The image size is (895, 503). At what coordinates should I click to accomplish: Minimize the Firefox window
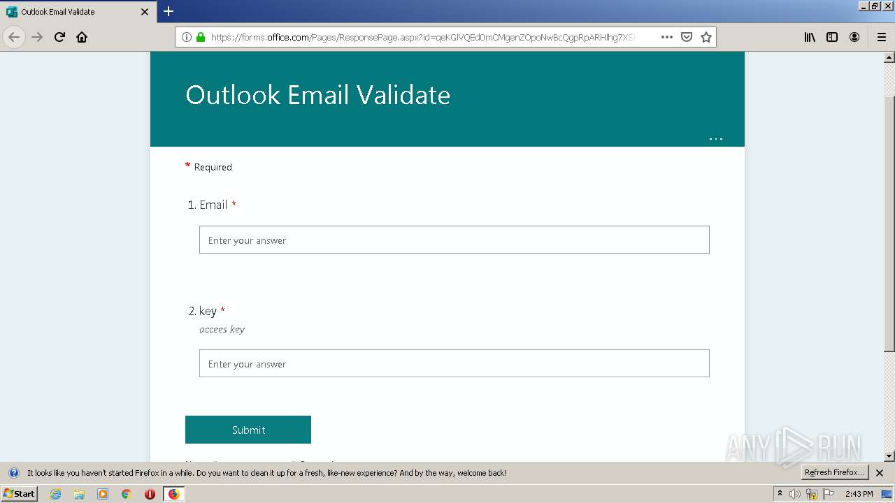[864, 6]
